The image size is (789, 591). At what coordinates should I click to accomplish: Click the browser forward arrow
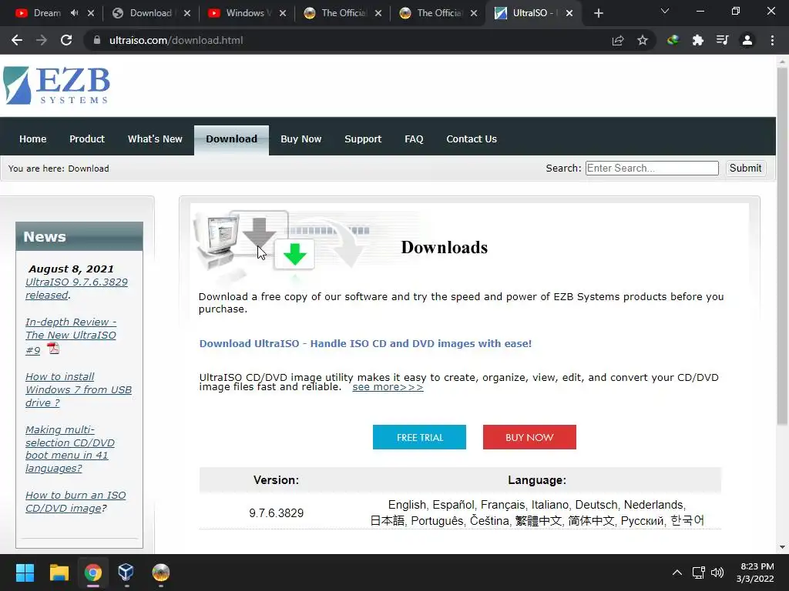[x=42, y=40]
